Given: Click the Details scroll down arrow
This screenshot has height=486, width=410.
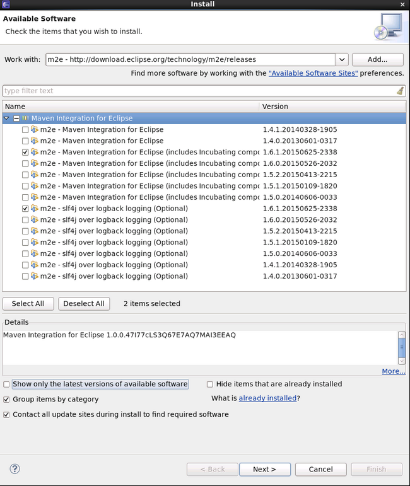Looking at the screenshot, I should [402, 361].
